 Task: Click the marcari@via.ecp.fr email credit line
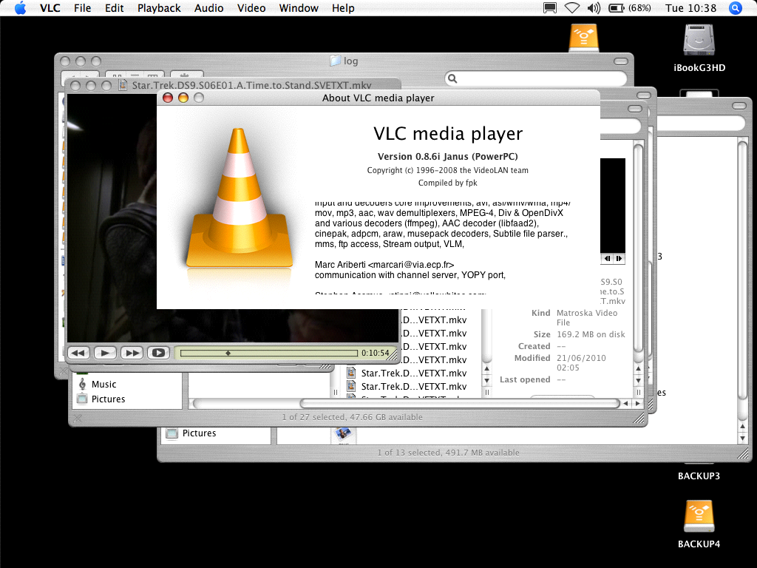click(x=384, y=265)
